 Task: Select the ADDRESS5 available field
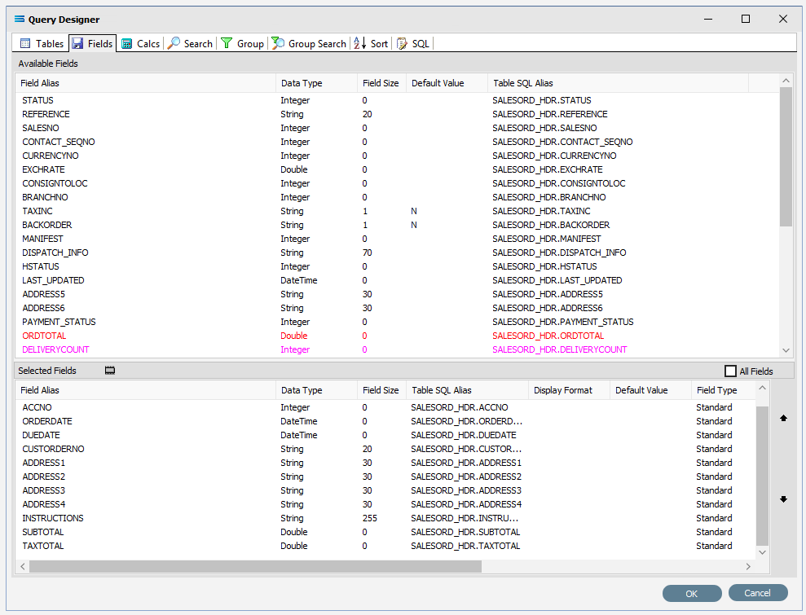coord(398,294)
